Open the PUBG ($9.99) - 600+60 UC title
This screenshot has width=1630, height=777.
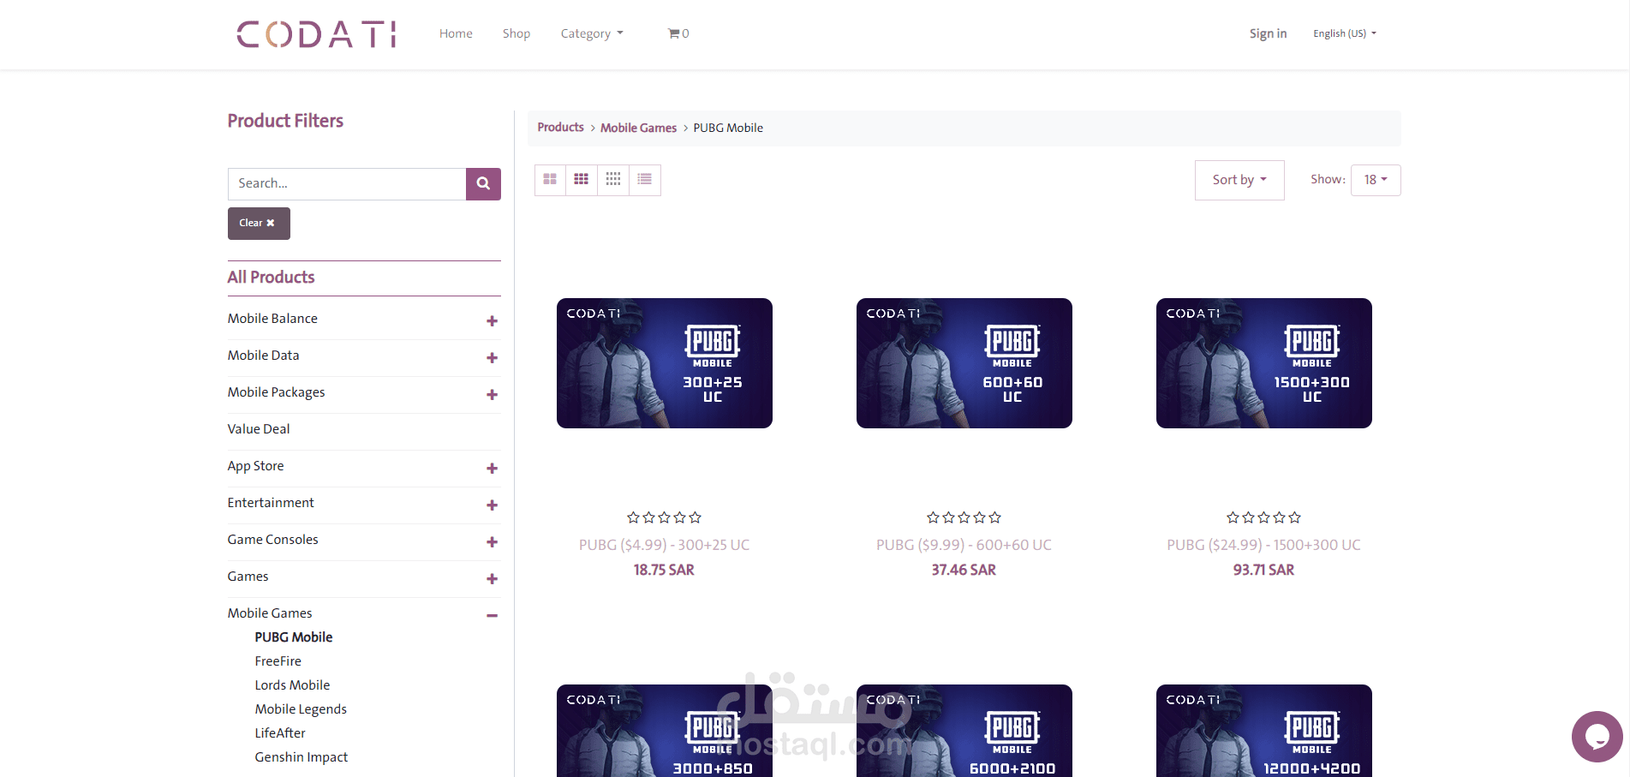point(964,545)
